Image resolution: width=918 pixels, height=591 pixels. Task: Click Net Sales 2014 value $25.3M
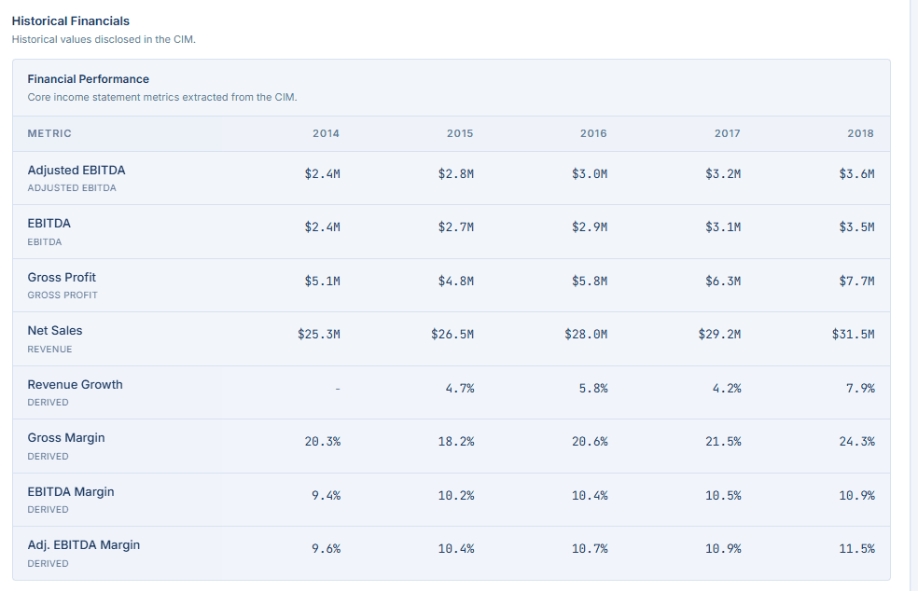[x=318, y=334]
